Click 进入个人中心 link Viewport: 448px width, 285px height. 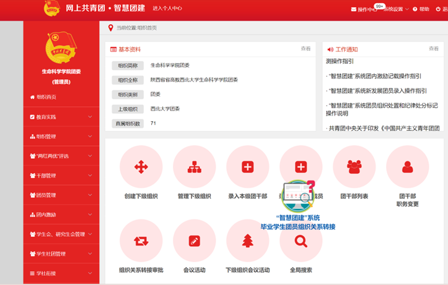pyautogui.click(x=167, y=8)
